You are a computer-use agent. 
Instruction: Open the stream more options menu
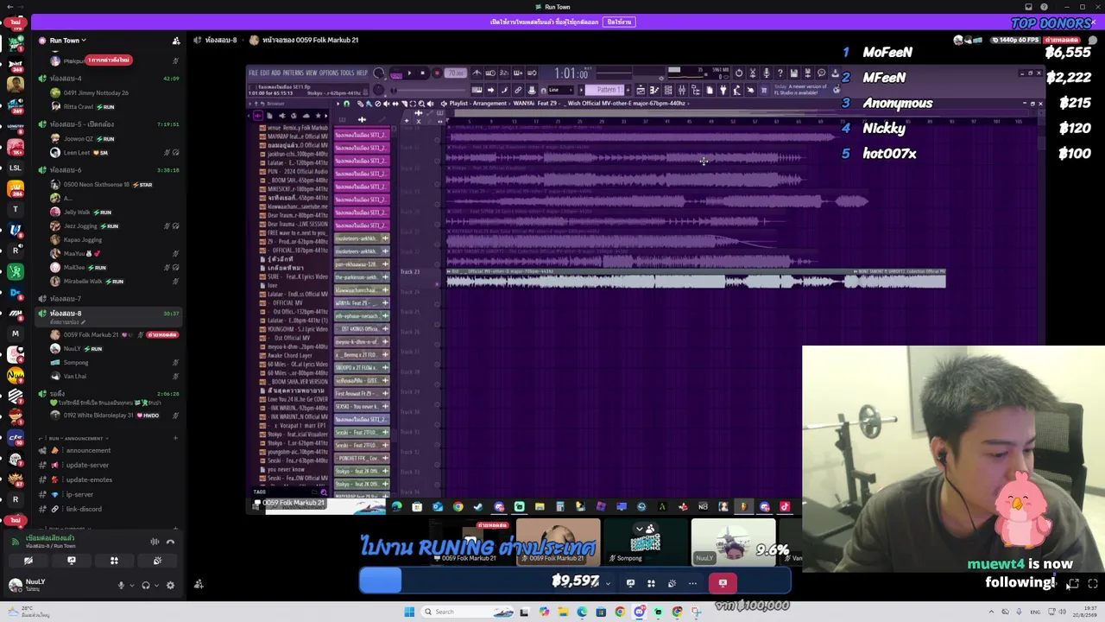(x=692, y=583)
